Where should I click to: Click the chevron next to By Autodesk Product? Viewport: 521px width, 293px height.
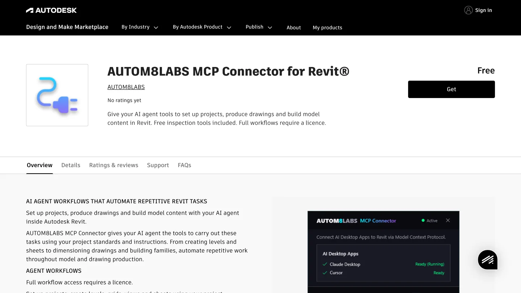[229, 27]
